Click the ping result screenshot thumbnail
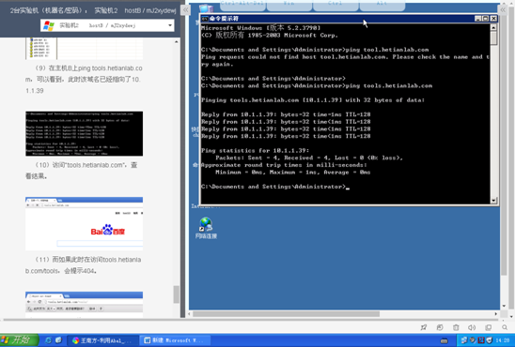Viewport: 515px width, 347px height. click(x=84, y=133)
